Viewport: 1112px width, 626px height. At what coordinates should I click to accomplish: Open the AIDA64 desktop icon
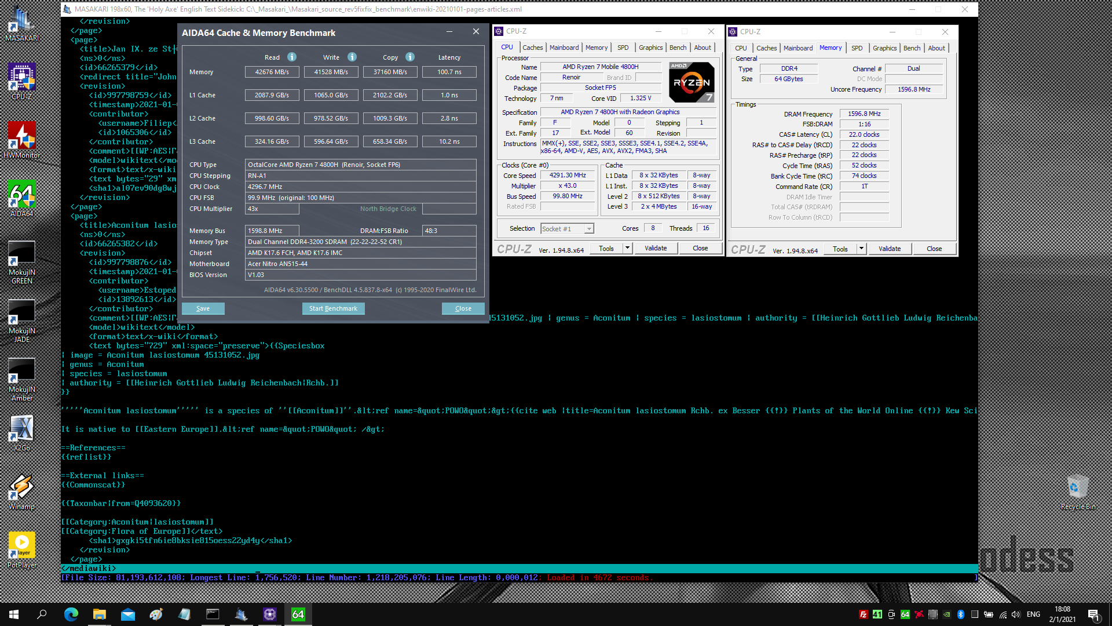click(21, 198)
